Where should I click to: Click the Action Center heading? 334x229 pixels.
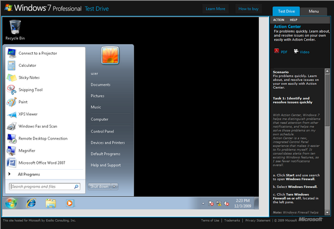[x=287, y=27]
